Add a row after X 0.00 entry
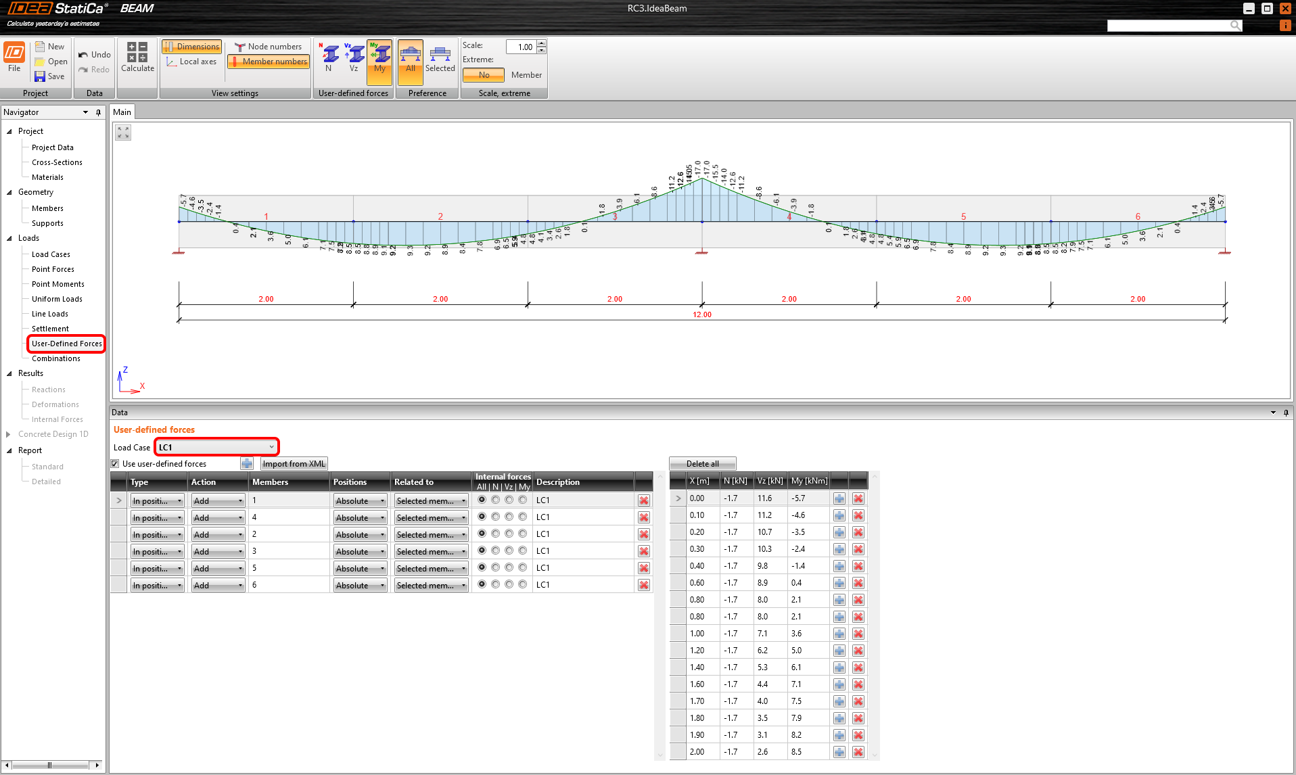Screen dimensions: 1296x775 click(x=839, y=498)
